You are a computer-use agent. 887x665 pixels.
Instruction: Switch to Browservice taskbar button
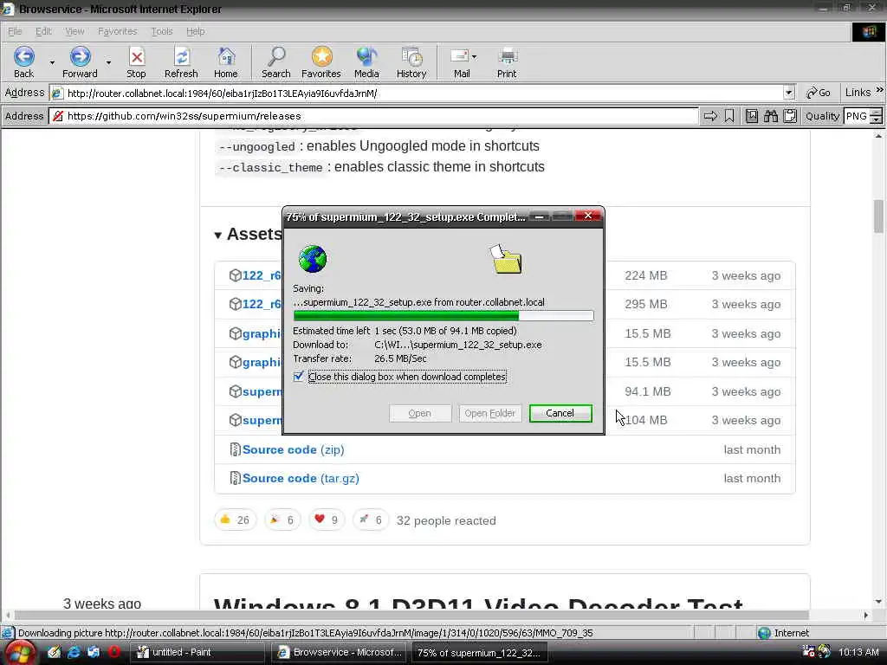(x=338, y=652)
